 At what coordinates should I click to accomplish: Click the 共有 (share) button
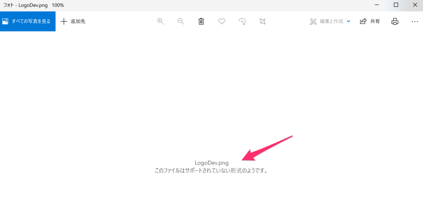370,21
